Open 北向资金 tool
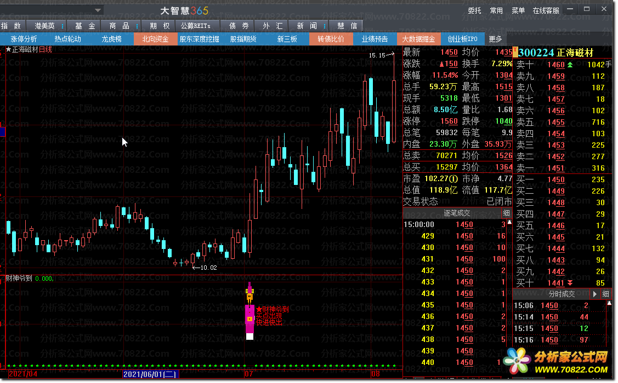618x383 pixels. click(155, 39)
